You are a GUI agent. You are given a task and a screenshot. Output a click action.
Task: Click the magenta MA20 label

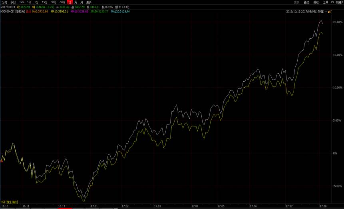tap(80, 12)
